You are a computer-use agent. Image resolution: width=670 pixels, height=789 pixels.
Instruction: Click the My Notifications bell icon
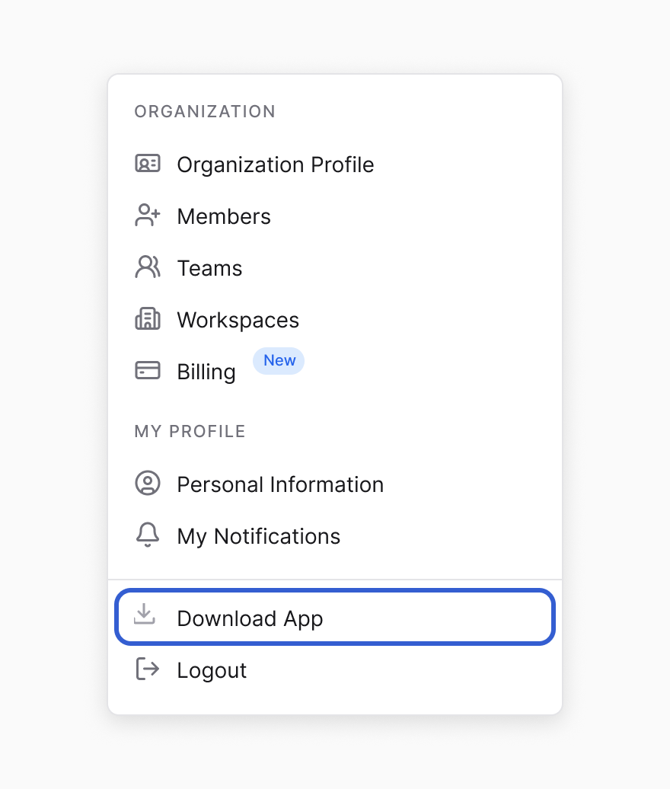point(148,535)
